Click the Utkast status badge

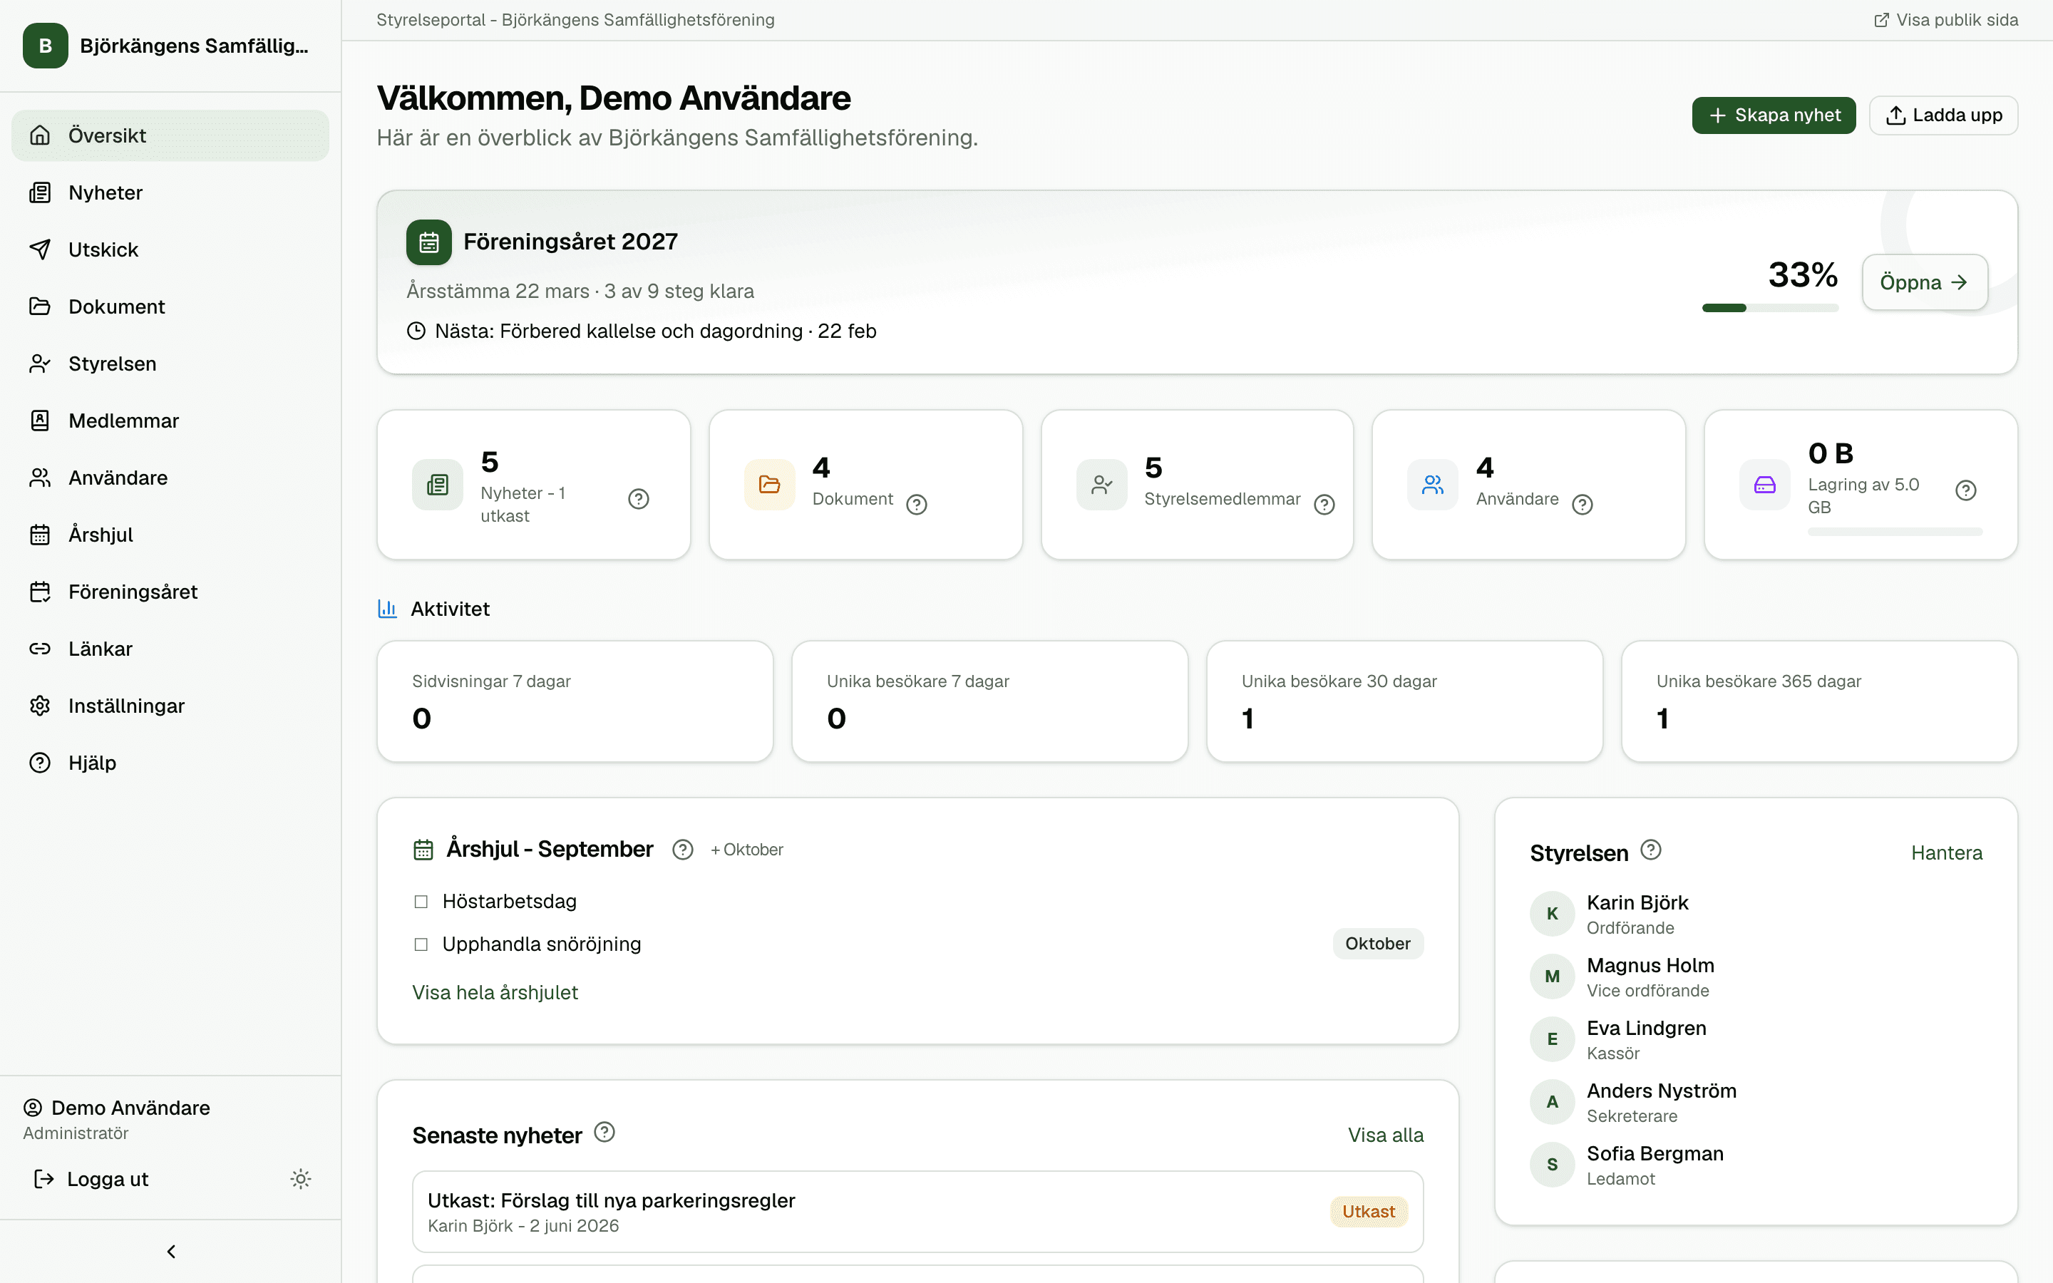pyautogui.click(x=1369, y=1212)
